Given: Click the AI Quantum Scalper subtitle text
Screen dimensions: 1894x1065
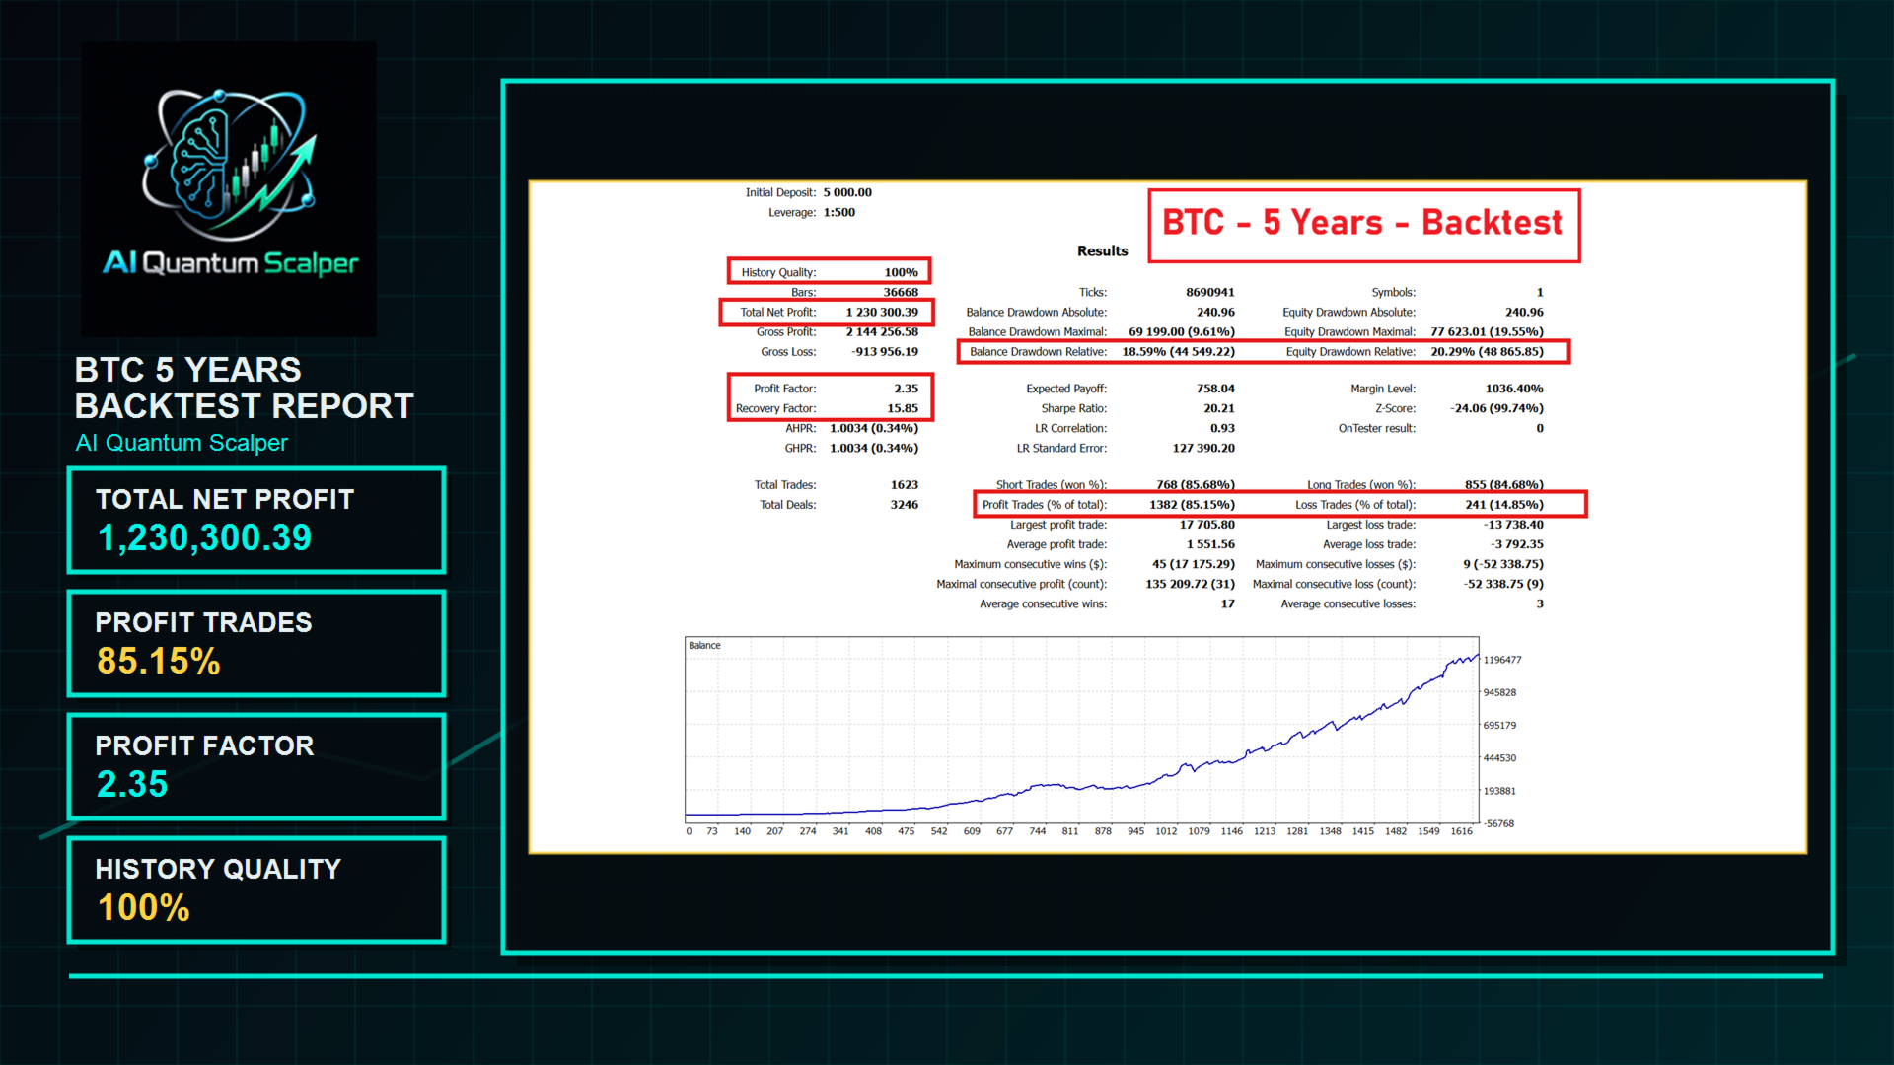Looking at the screenshot, I should click(x=182, y=443).
